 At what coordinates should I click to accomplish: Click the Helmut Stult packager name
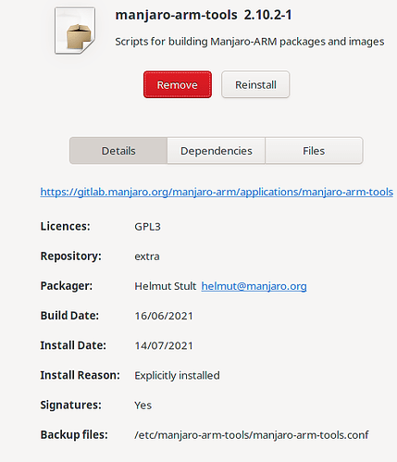point(166,286)
